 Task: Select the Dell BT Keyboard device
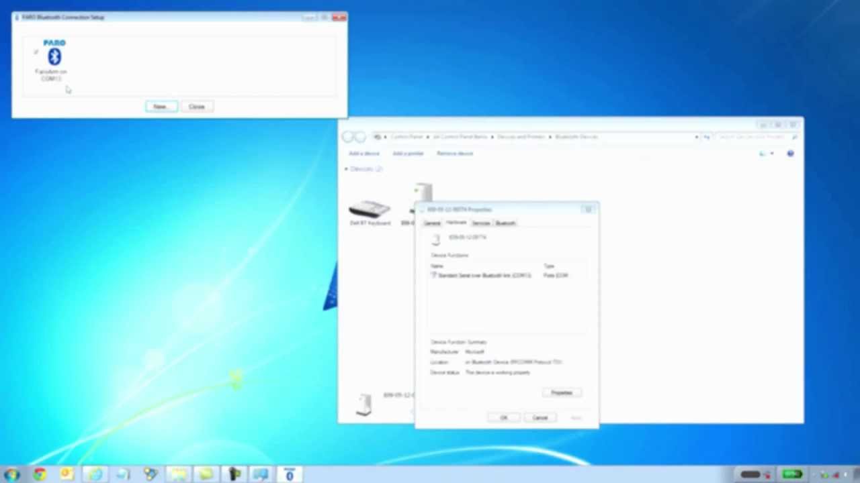(x=370, y=212)
